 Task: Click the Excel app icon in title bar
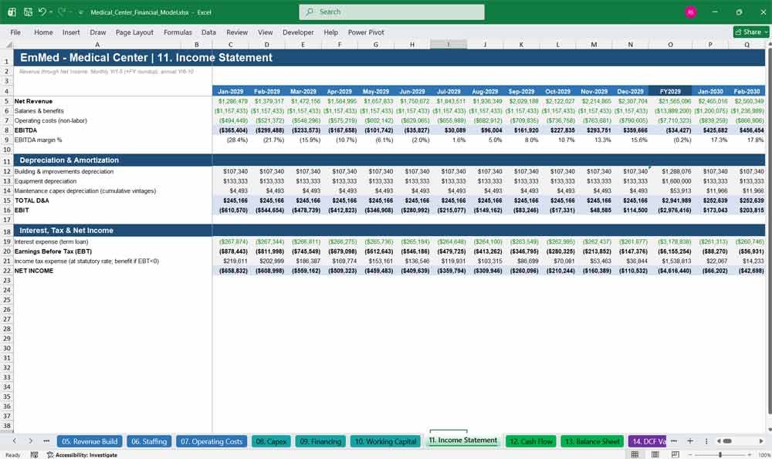12,12
